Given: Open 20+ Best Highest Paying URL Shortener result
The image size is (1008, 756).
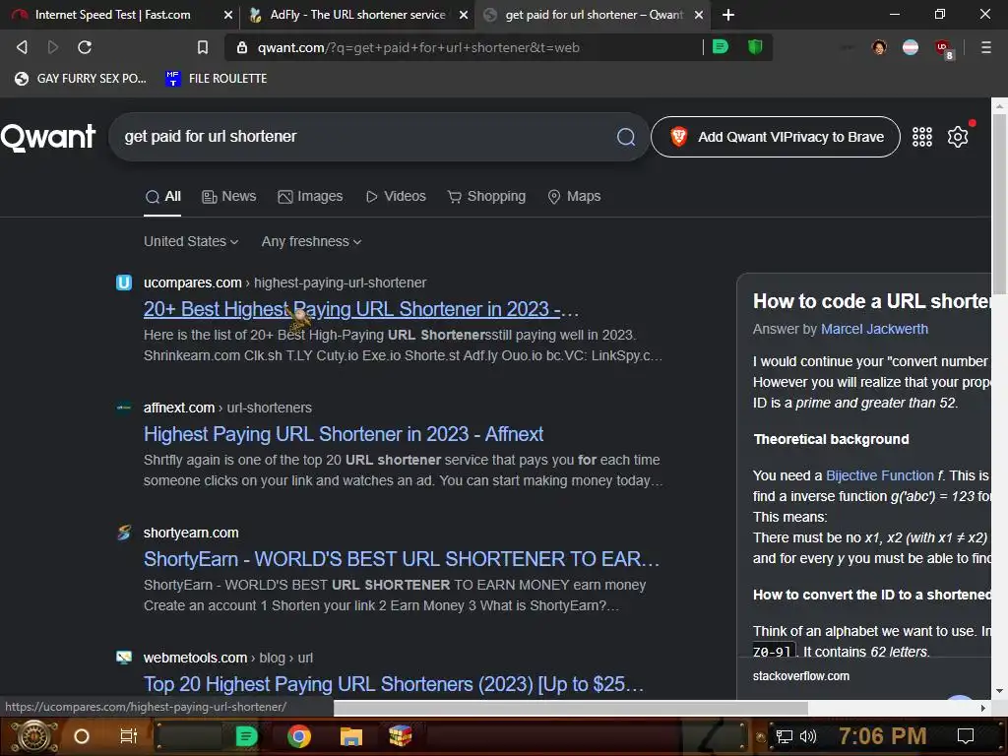Looking at the screenshot, I should 360,309.
